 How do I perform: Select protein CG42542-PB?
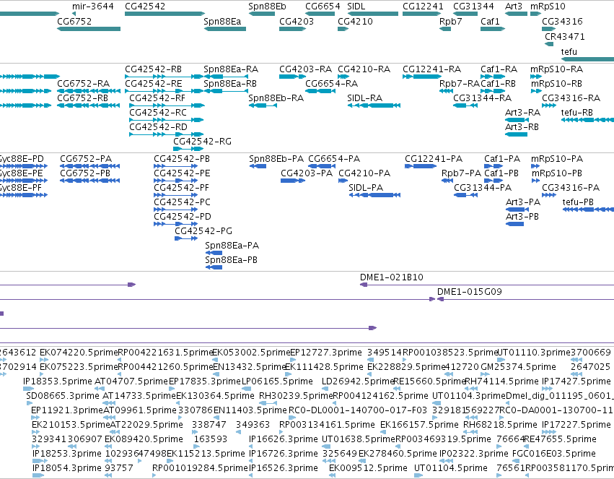pyautogui.click(x=176, y=166)
